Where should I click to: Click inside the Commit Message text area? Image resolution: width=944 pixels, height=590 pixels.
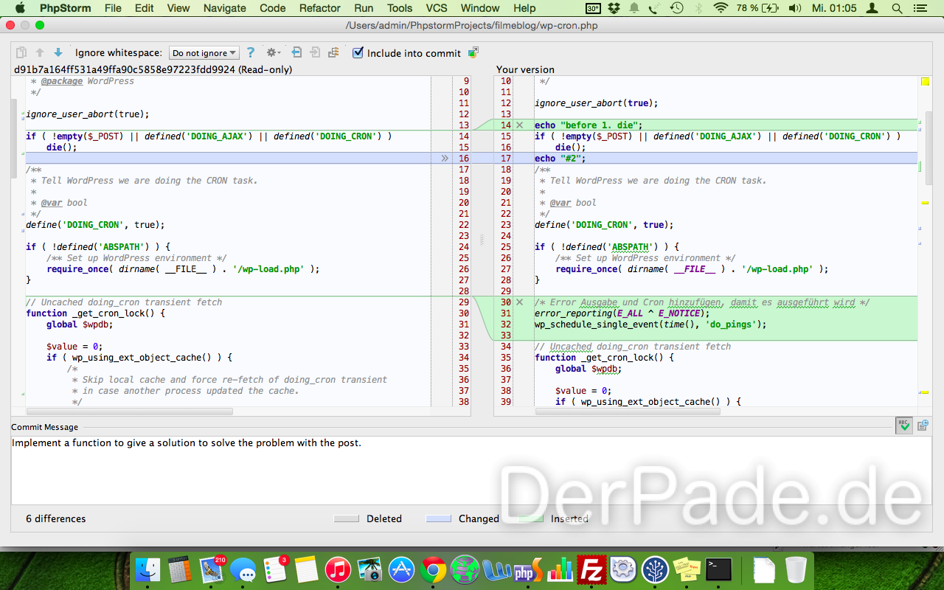pos(472,471)
